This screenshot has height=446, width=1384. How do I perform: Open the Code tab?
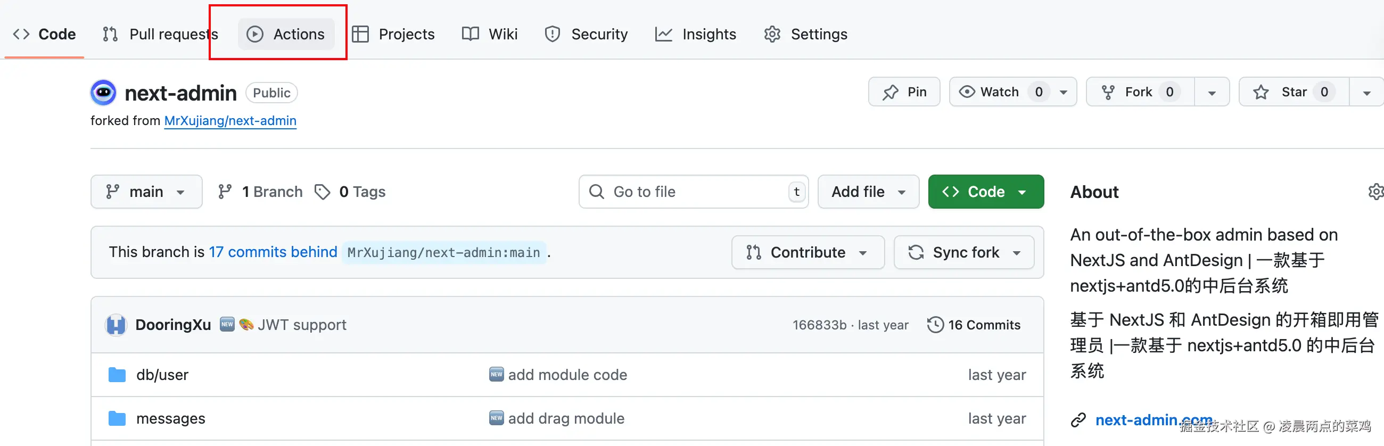coord(44,34)
